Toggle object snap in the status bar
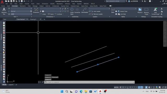The image size is (167, 94). coord(142,87)
